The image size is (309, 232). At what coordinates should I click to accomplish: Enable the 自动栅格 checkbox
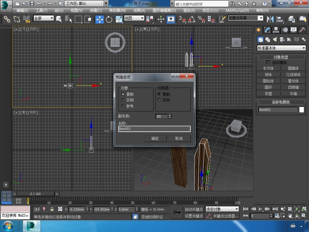(x=268, y=63)
